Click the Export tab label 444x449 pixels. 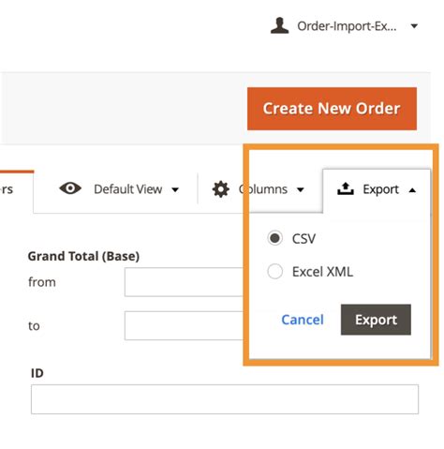point(380,189)
